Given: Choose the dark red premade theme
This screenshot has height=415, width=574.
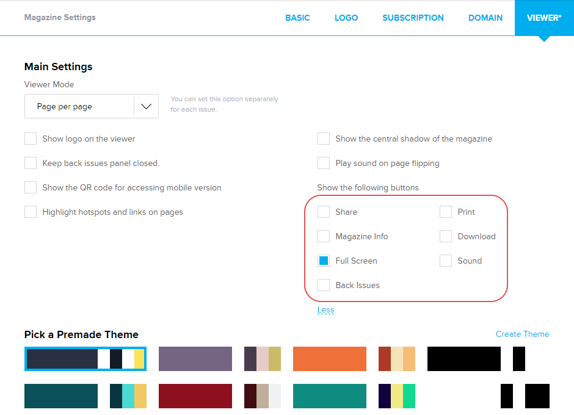Looking at the screenshot, I should click(x=195, y=396).
